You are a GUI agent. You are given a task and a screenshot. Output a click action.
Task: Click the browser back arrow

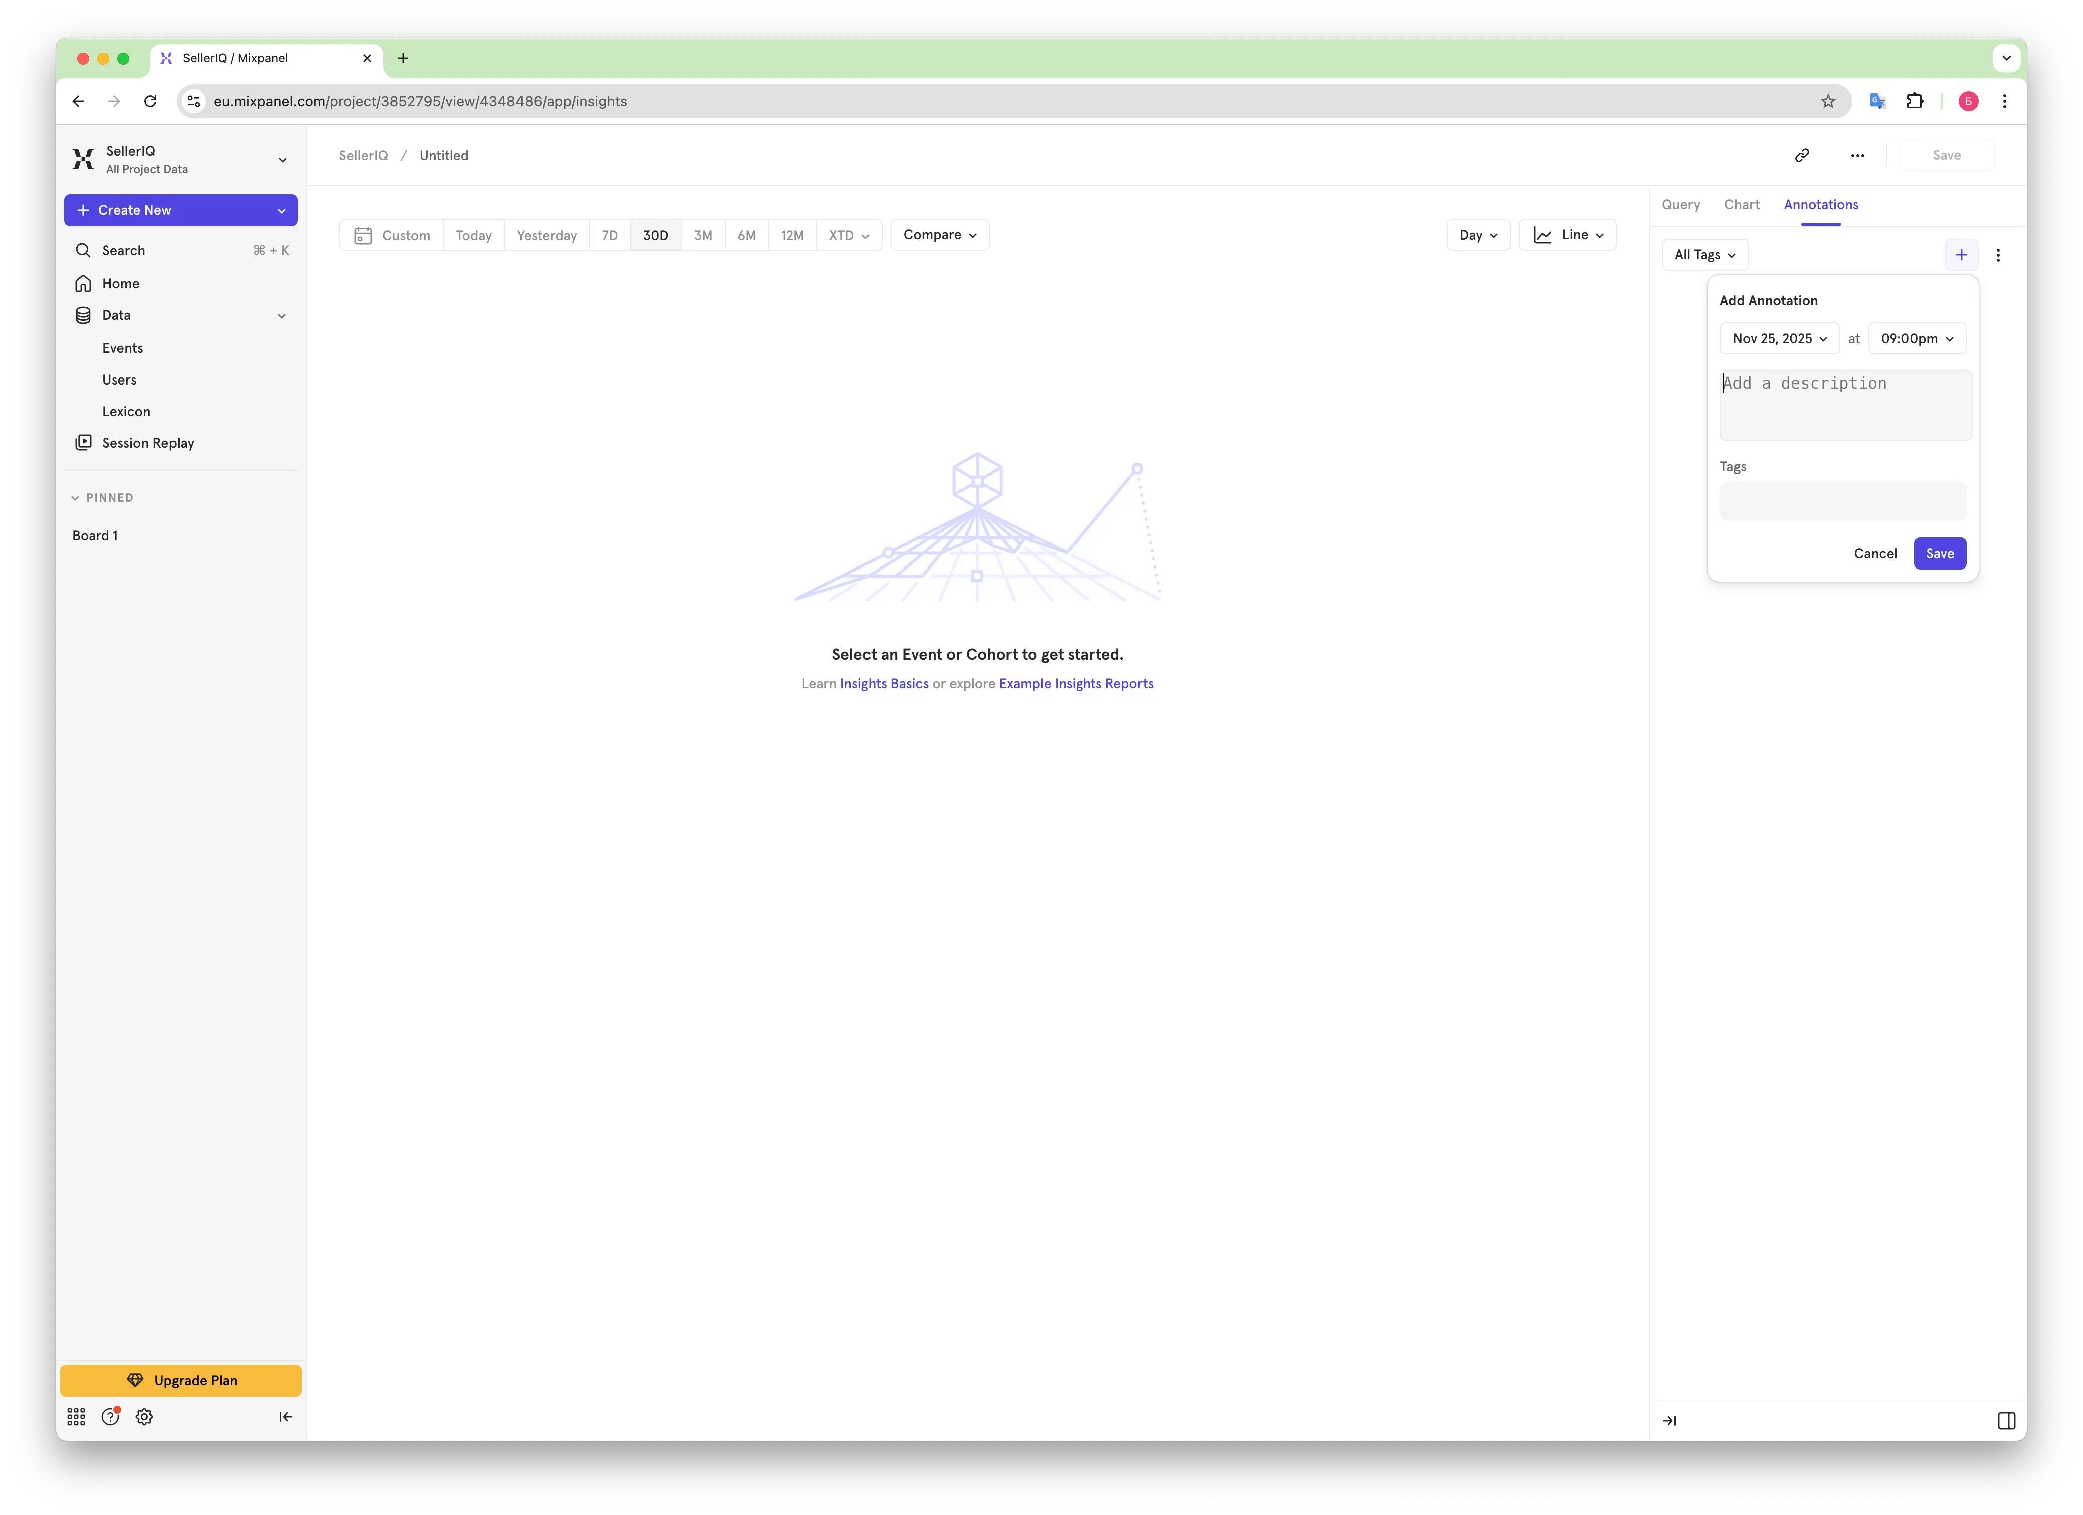click(79, 101)
